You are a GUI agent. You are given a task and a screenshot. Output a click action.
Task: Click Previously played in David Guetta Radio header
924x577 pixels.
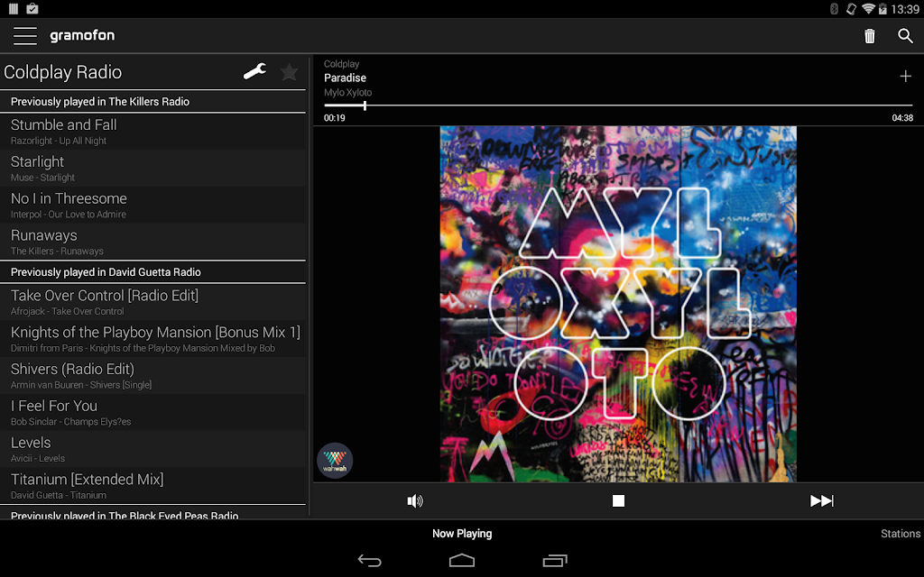[153, 272]
